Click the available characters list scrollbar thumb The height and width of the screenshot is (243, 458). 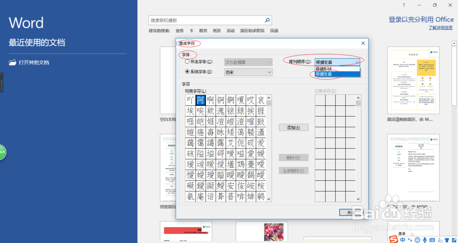269,103
